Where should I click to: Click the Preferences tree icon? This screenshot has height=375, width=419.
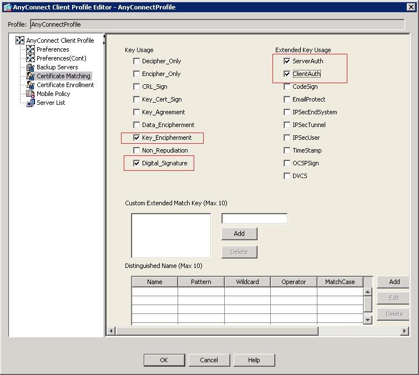click(x=31, y=49)
